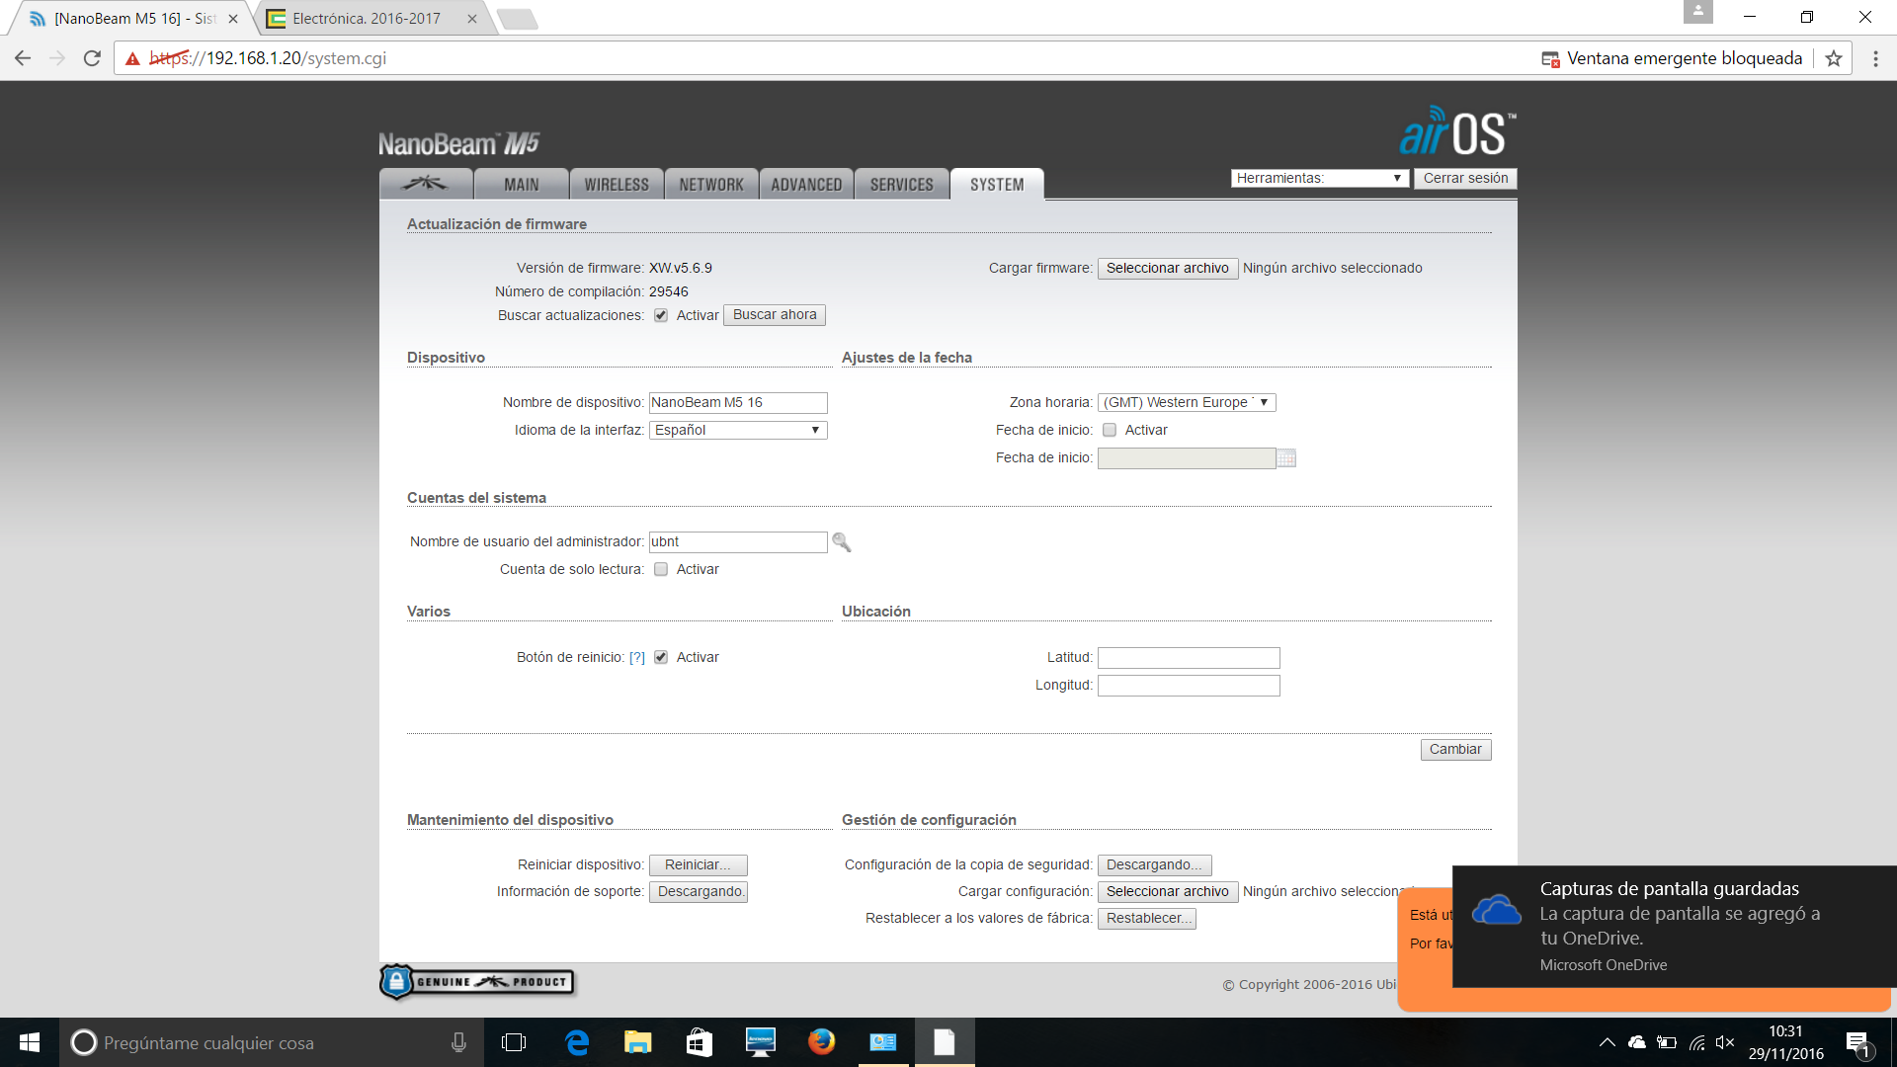This screenshot has height=1067, width=1897.
Task: Open Botón de reinicio help link
Action: coord(637,657)
